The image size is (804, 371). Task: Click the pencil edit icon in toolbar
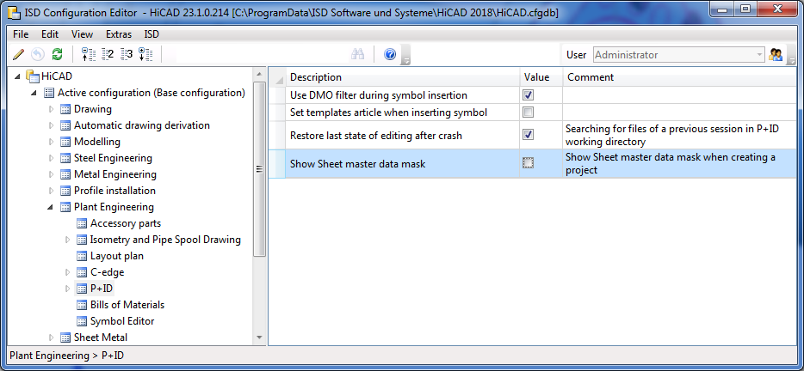click(x=19, y=54)
